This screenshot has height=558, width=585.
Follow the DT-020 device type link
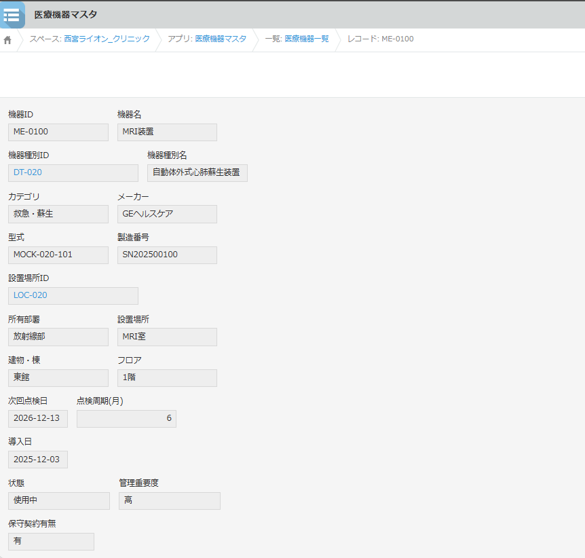click(x=28, y=172)
